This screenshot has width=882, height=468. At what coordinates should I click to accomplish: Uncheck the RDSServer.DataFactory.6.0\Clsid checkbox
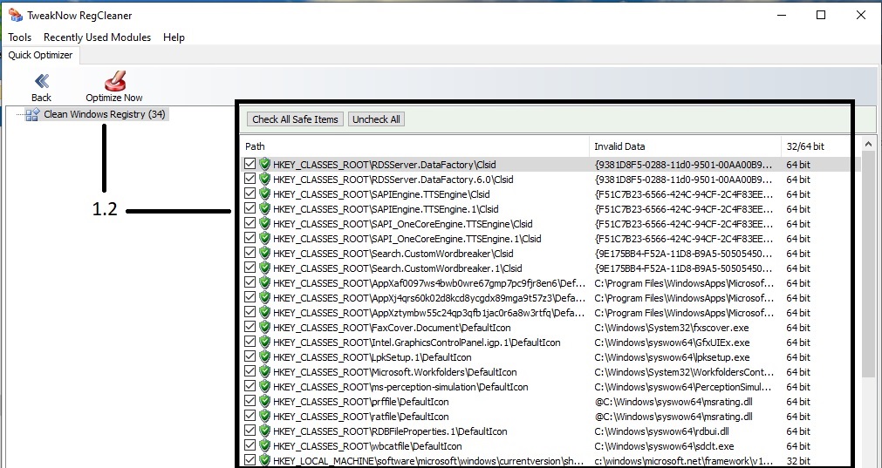pyautogui.click(x=250, y=180)
